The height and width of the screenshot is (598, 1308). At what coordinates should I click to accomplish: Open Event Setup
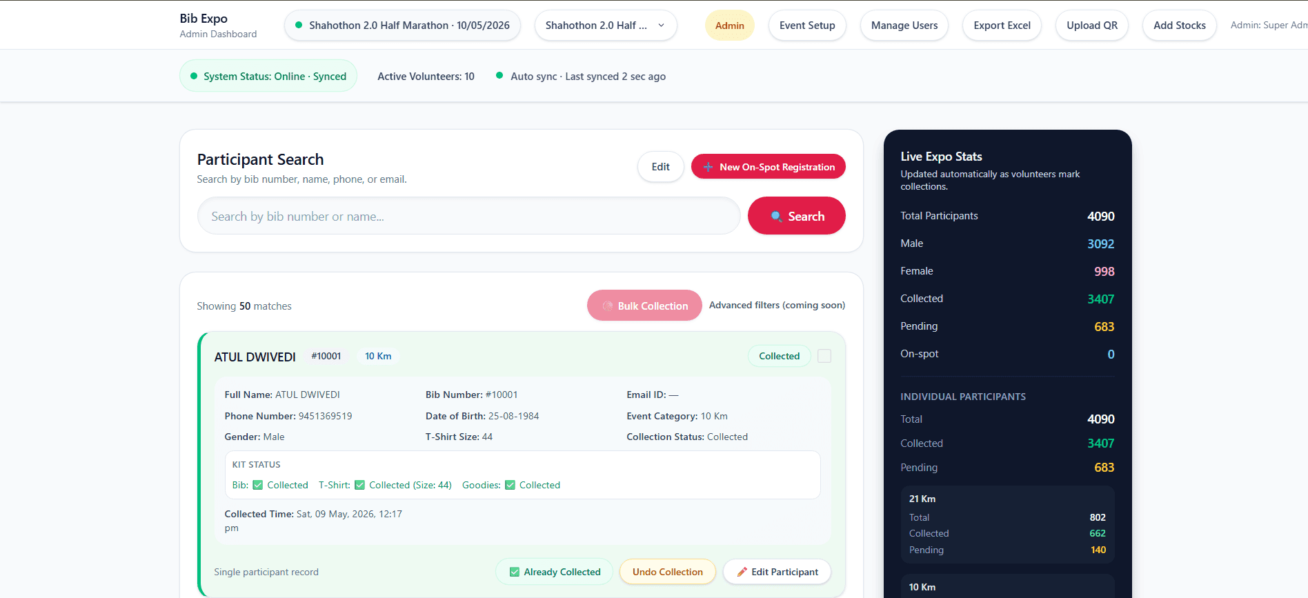[807, 26]
